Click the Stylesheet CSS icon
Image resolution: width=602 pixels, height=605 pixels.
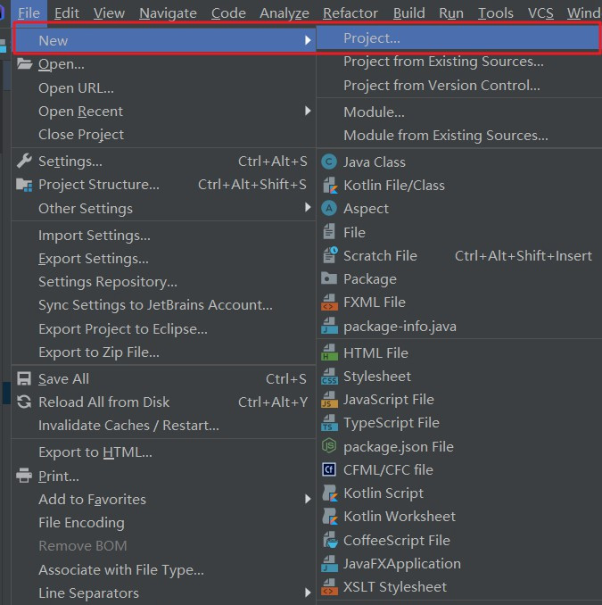point(329,377)
